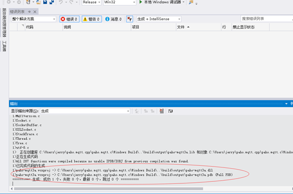Open the Build + IntelliSense dropdown
The width and height of the screenshot is (293, 194).
[x=159, y=19]
